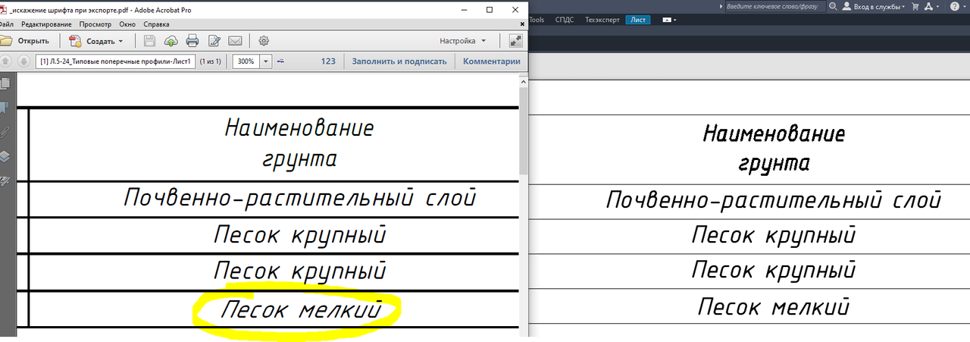Open the Комментарии panel
The height and width of the screenshot is (342, 970).
coord(492,61)
